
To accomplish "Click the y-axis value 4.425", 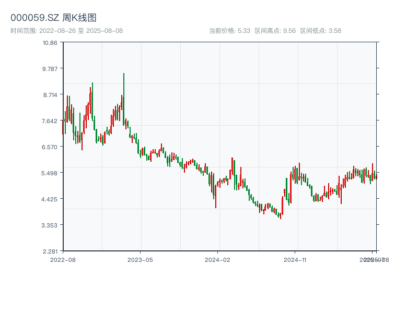I will tap(49, 199).
